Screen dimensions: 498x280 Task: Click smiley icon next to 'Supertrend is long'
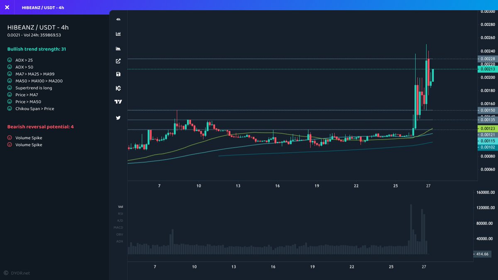10,88
